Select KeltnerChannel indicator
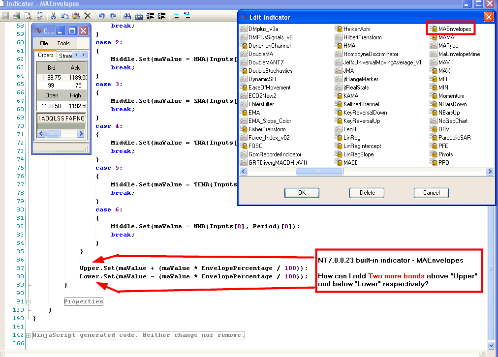 click(x=361, y=104)
